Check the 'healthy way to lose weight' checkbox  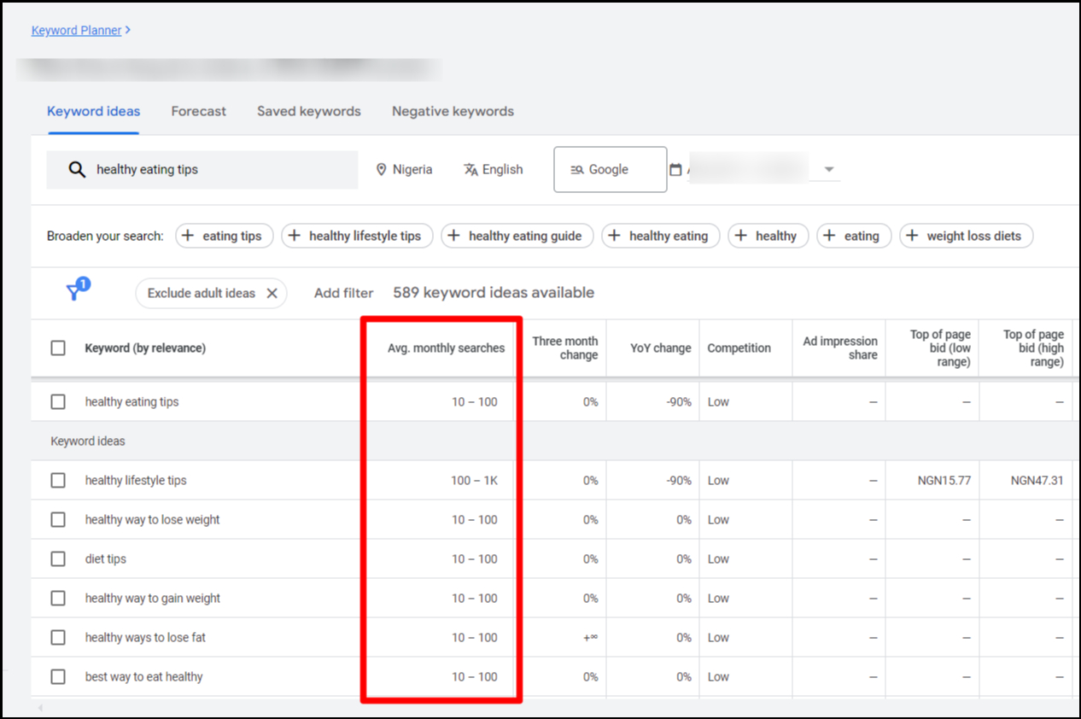coord(58,519)
